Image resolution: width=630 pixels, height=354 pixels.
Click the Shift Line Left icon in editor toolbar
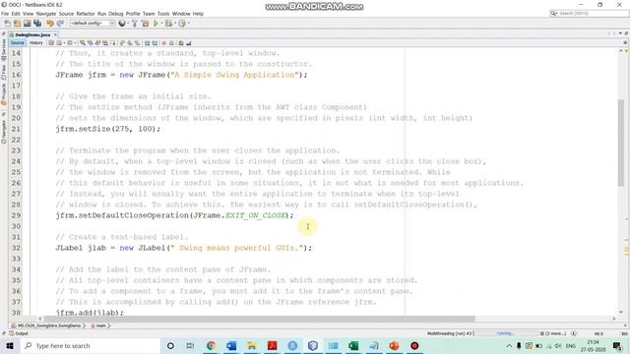click(x=147, y=43)
